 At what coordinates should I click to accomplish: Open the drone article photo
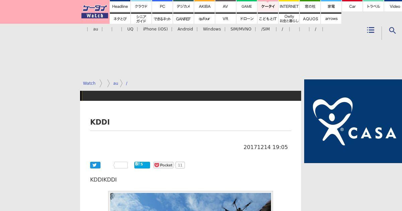[191, 202]
